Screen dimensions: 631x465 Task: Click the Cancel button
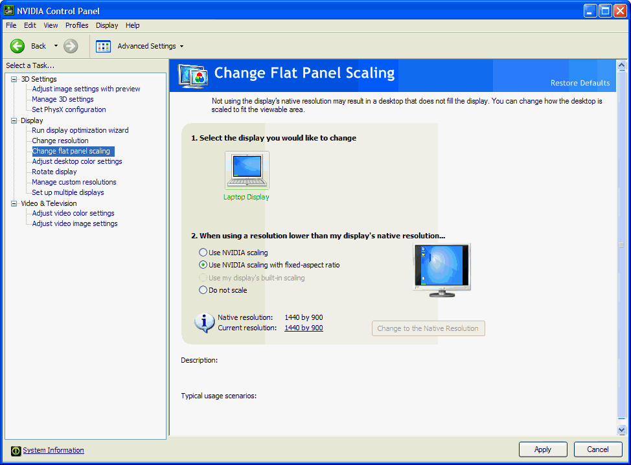[x=598, y=449]
